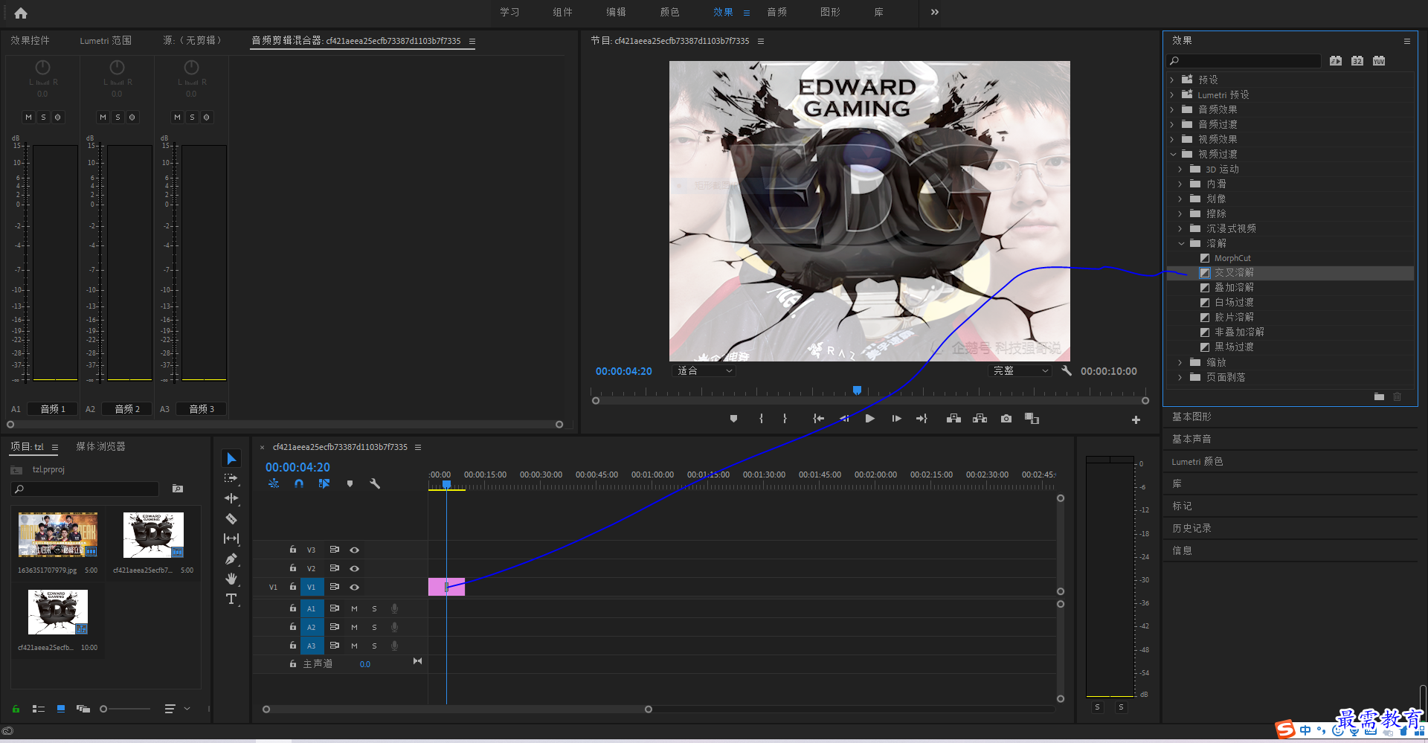1428x743 pixels.
Task: Switch to 音频 workspace
Action: (777, 12)
